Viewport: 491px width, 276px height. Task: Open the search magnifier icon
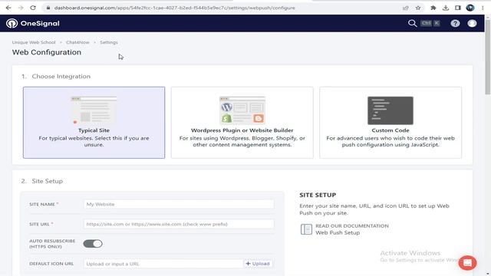point(412,24)
